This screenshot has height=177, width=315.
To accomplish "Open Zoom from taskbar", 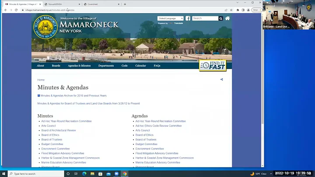I will click(x=116, y=173).
